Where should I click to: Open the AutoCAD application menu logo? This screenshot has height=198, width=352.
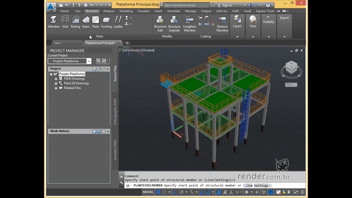51,7
